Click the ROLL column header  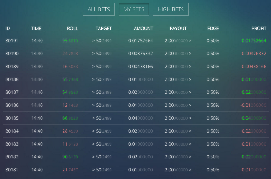[72, 29]
